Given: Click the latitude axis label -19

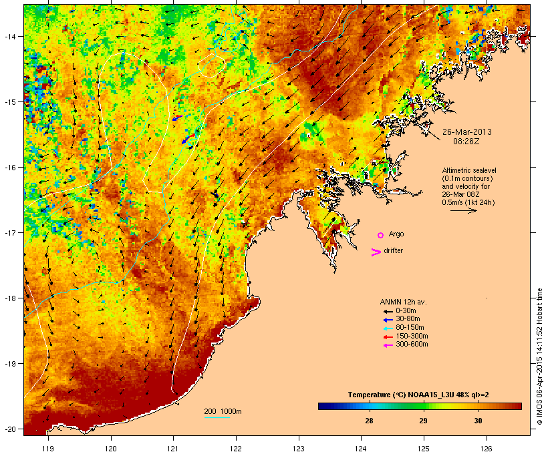Looking at the screenshot, I should point(10,364).
